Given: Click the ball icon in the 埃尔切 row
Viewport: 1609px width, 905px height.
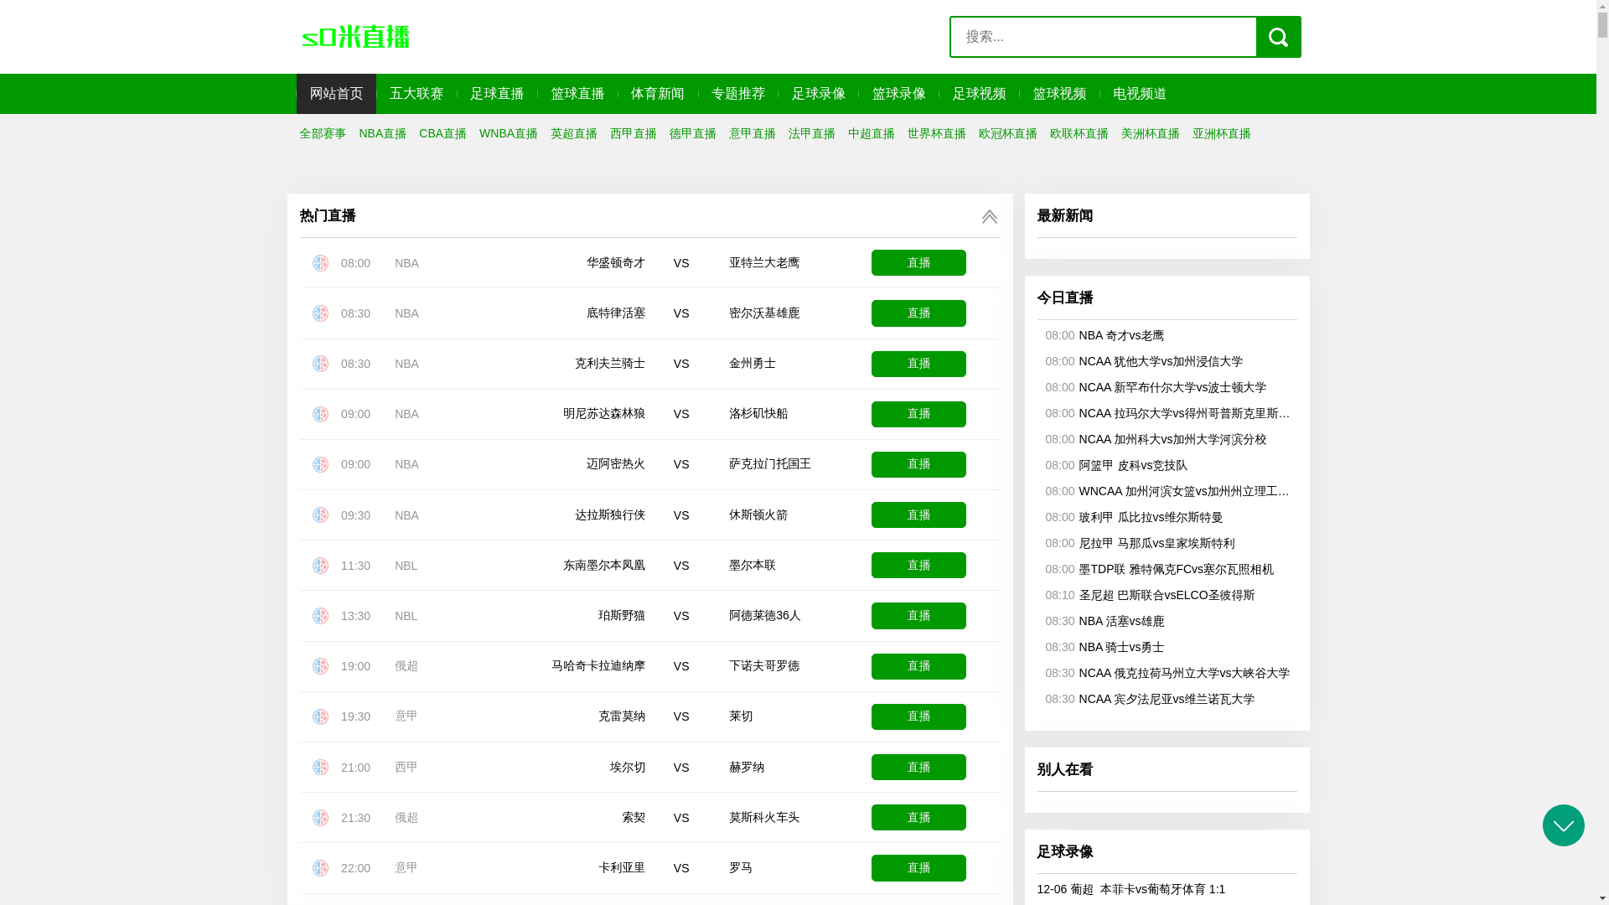Looking at the screenshot, I should tap(320, 768).
